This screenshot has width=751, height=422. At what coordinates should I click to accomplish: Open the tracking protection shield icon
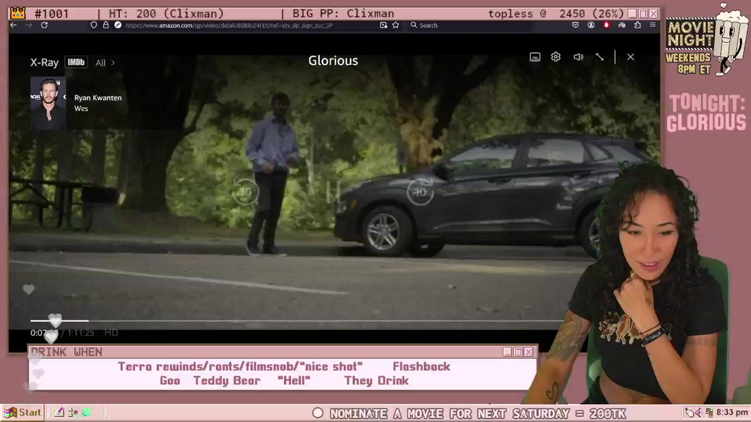coord(93,25)
